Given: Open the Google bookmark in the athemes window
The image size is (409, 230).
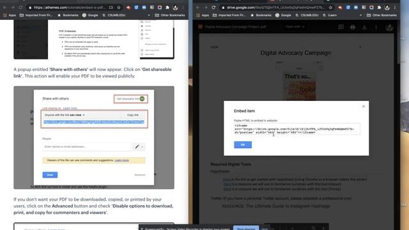Looking at the screenshot, I should (90, 15).
